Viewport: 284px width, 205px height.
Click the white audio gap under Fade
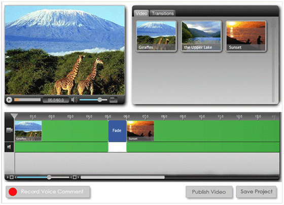pyautogui.click(x=117, y=147)
